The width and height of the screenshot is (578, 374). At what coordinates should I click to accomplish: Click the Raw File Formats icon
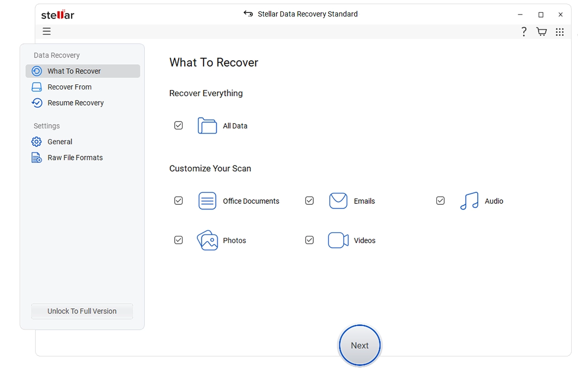36,157
